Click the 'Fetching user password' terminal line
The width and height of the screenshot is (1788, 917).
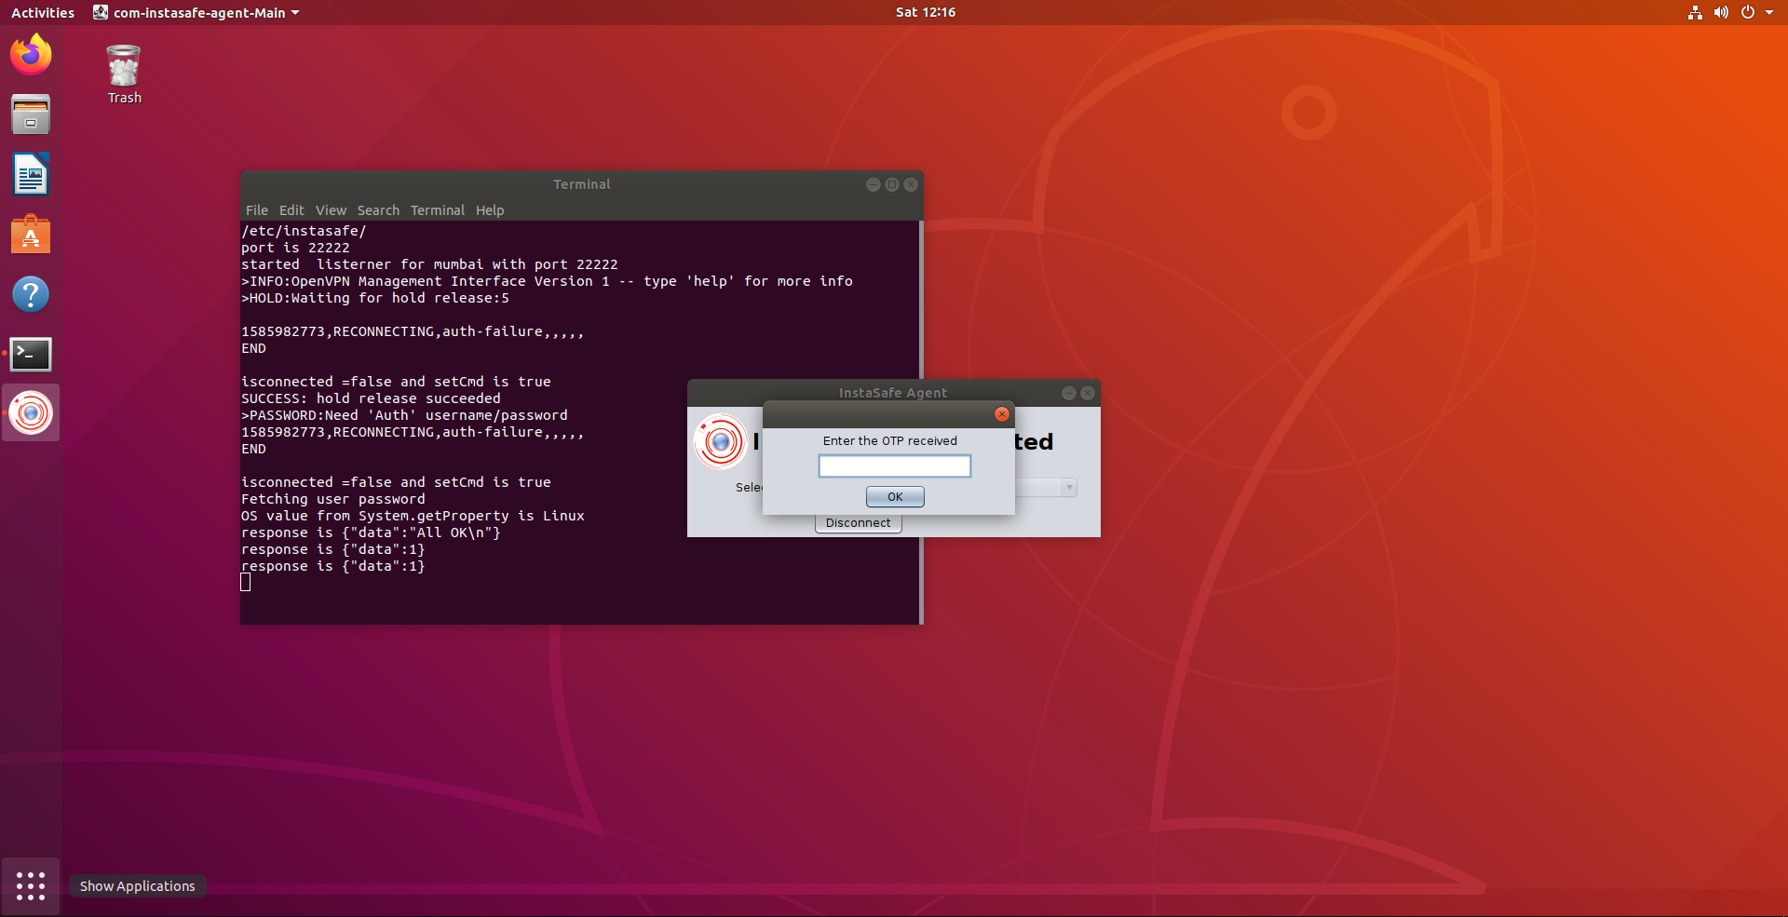click(x=333, y=499)
